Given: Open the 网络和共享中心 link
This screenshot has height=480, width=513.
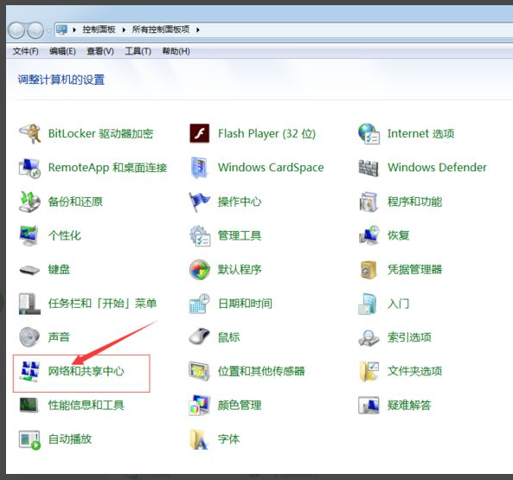Looking at the screenshot, I should coord(86,371).
